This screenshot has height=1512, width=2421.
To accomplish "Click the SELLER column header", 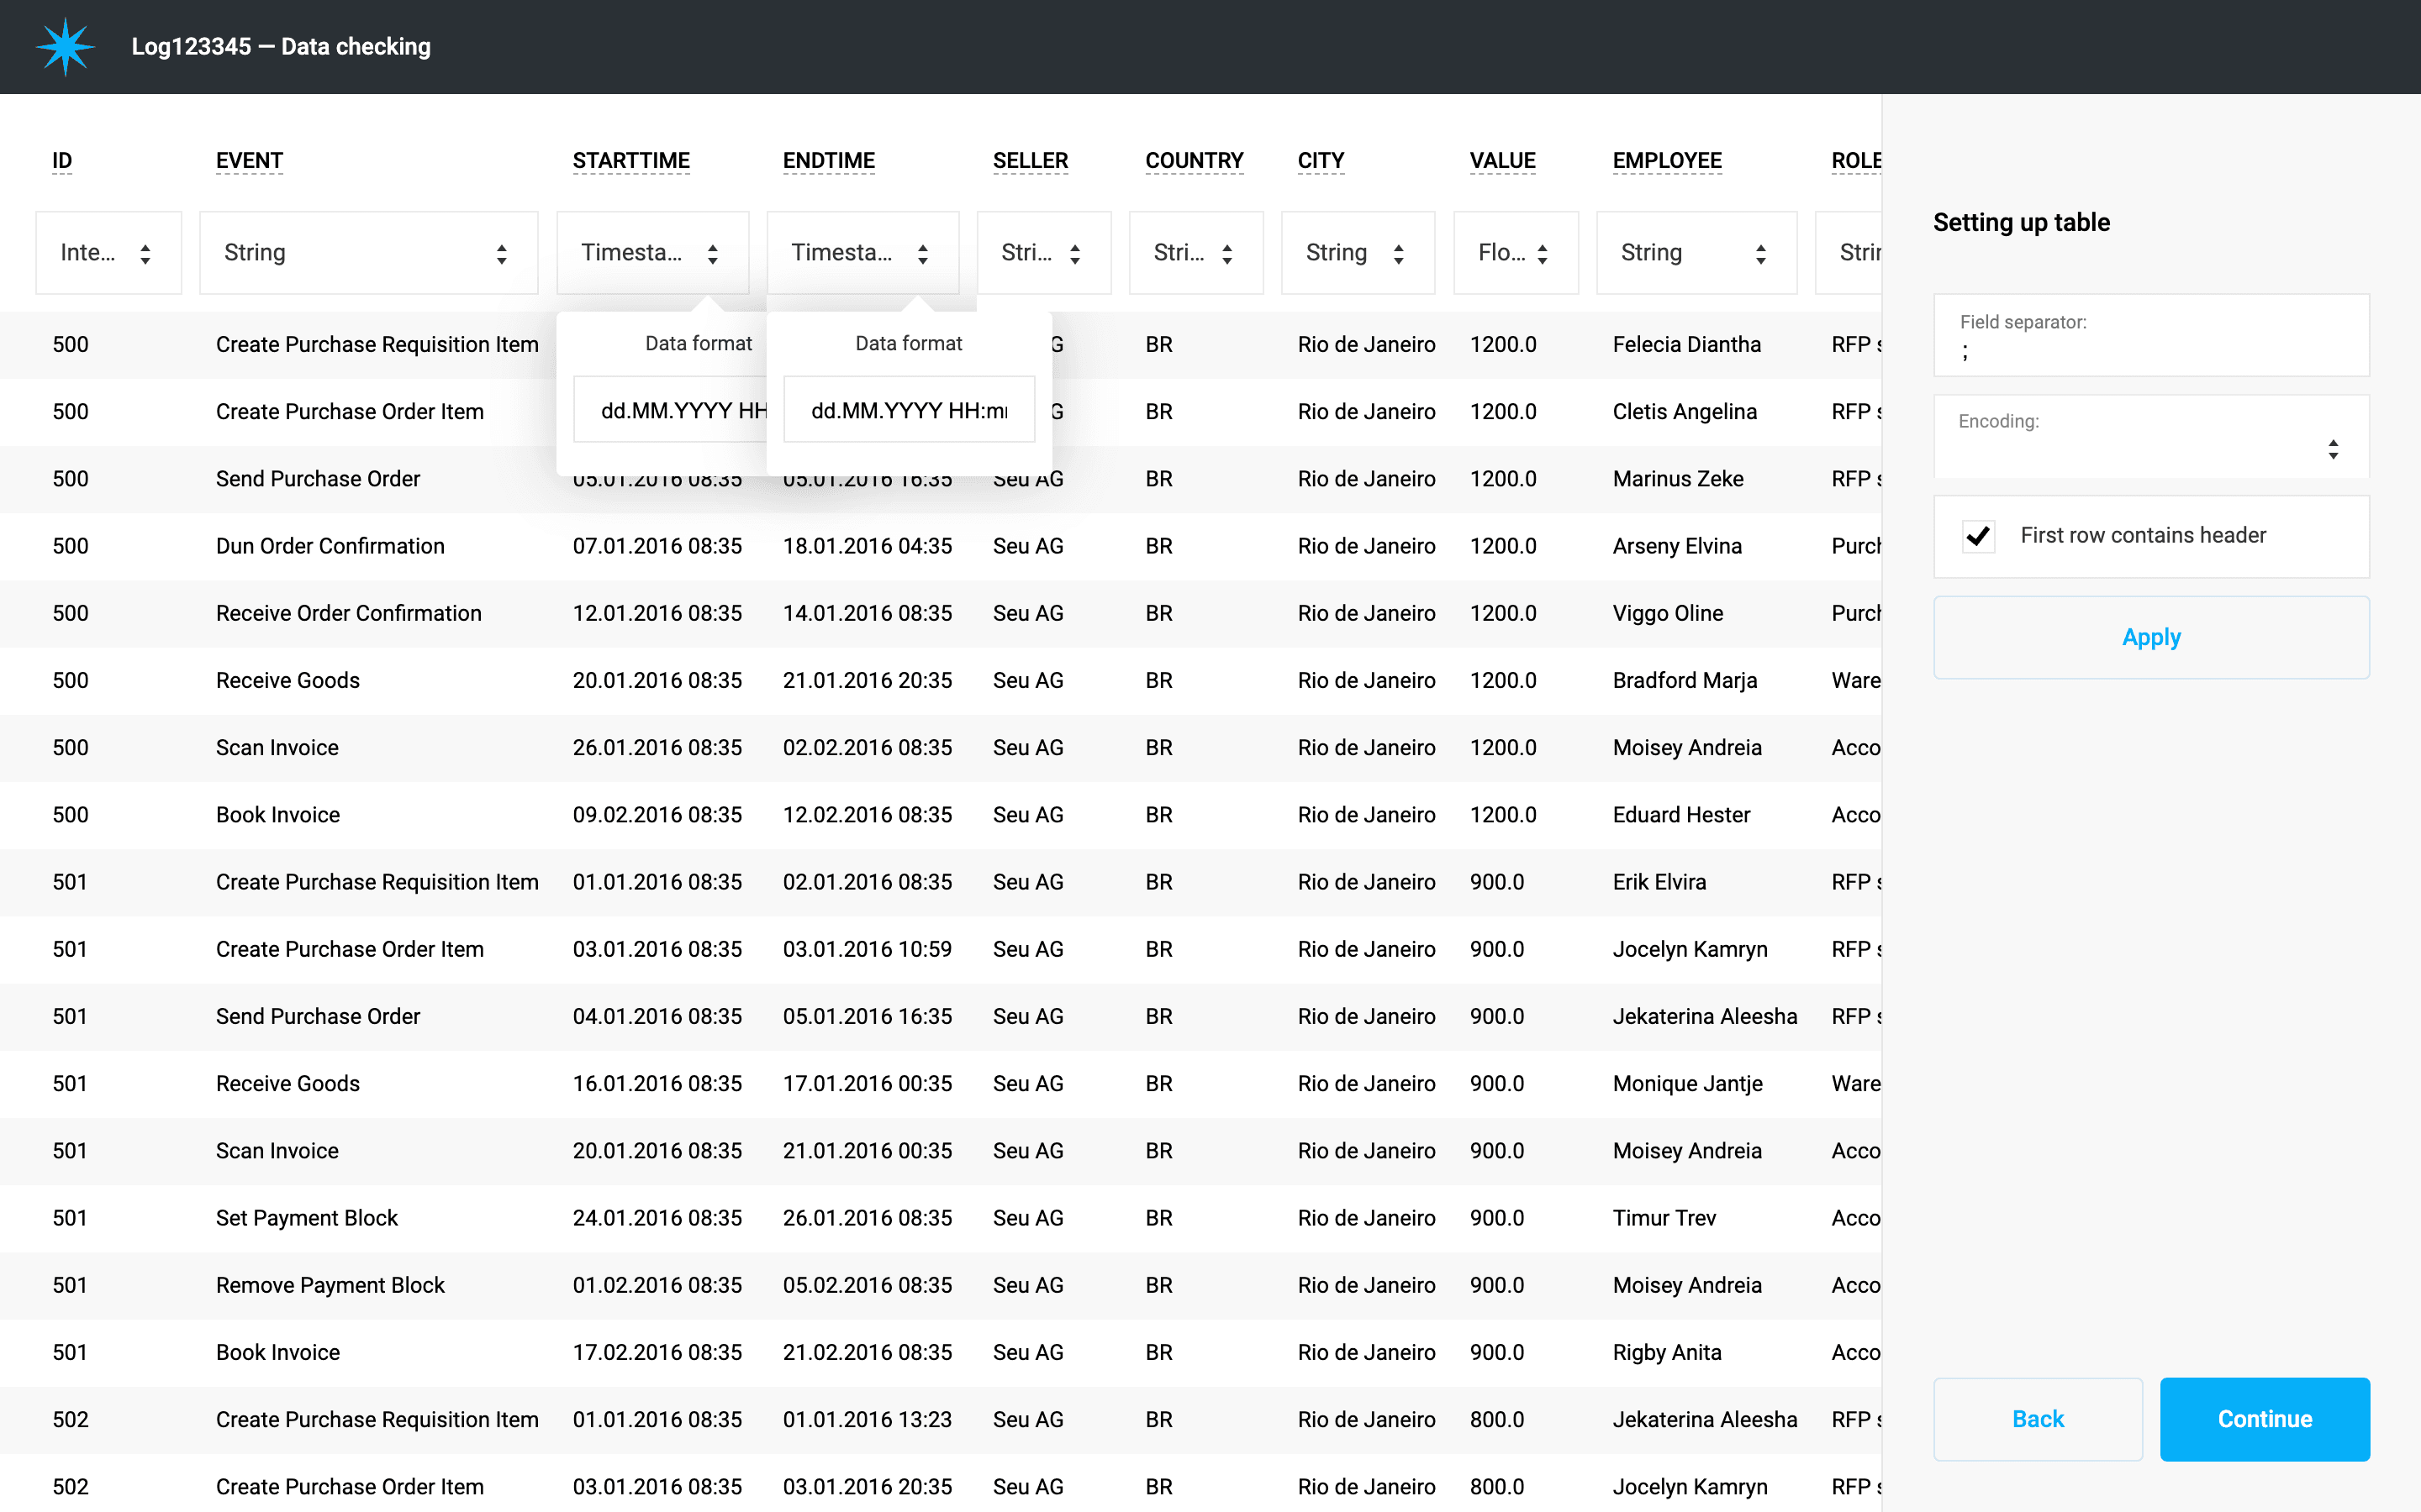I will (1030, 161).
